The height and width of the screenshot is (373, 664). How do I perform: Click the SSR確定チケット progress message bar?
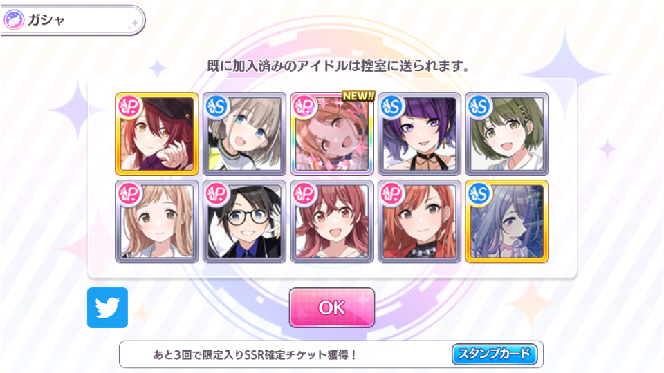(331, 354)
